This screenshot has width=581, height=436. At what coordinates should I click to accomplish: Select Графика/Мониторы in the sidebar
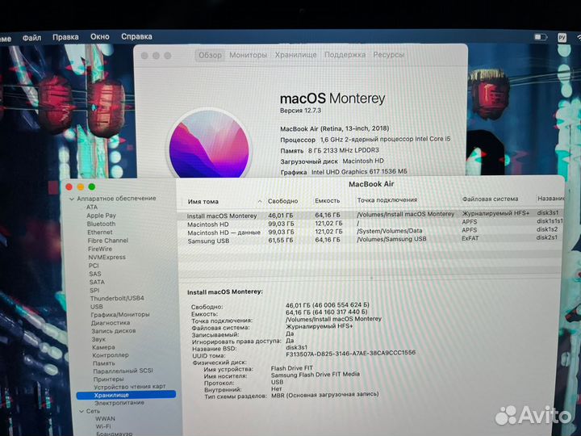[120, 314]
